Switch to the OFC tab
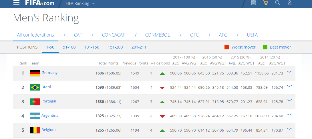 coord(194,35)
